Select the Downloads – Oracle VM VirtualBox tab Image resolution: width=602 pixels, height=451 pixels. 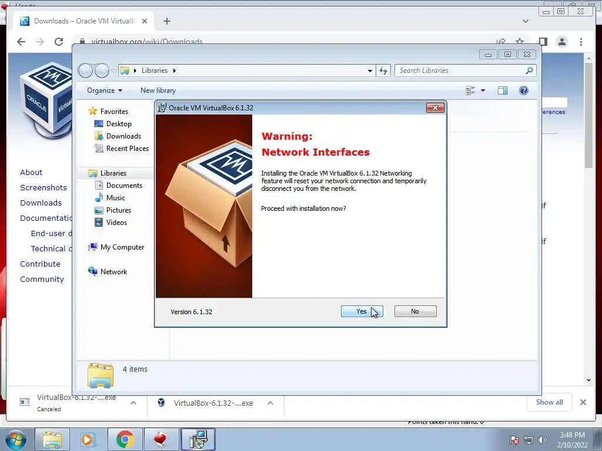(83, 21)
